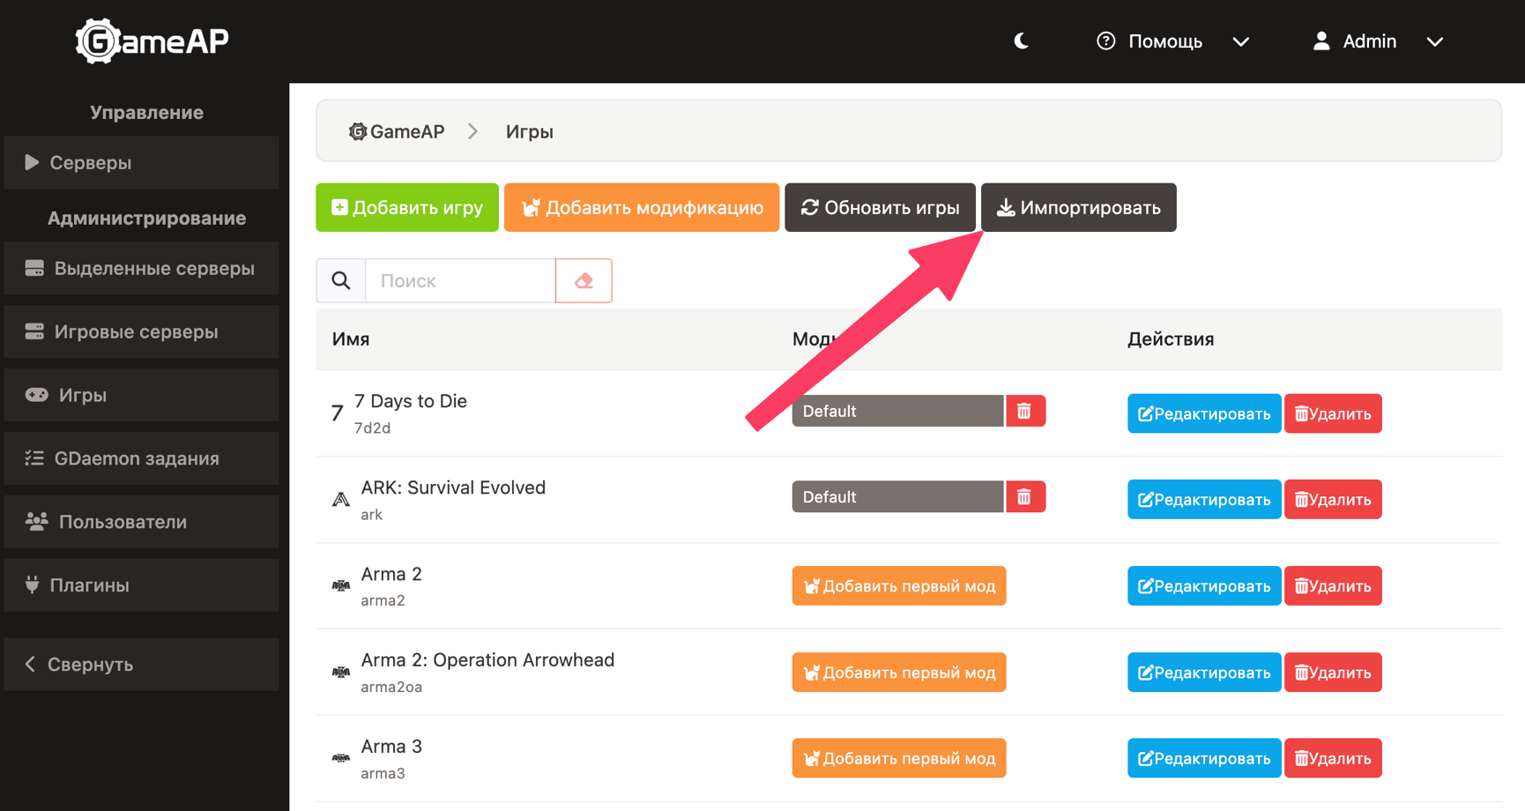
Task: Click the Импортировать button
Action: (x=1078, y=208)
